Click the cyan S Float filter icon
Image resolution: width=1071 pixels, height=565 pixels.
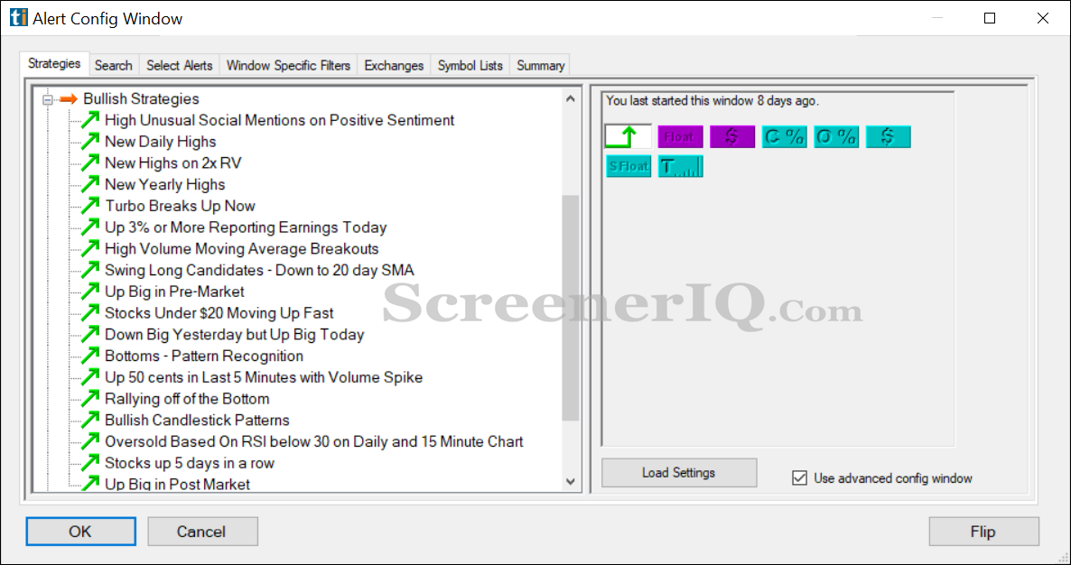click(x=629, y=166)
